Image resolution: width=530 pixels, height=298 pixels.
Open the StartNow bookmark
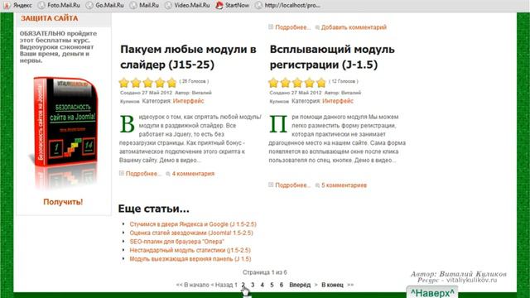tap(233, 5)
